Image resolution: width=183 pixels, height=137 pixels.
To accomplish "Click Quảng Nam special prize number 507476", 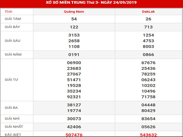I will click(74, 134).
